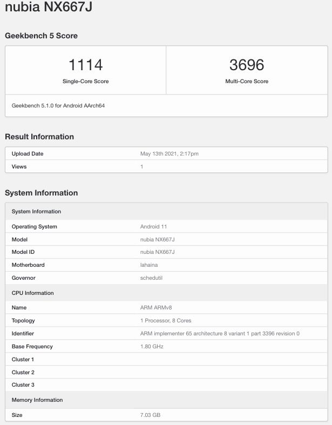
Task: Select the 'May 13th 2021, 2:17pm' value
Action: [x=170, y=154]
